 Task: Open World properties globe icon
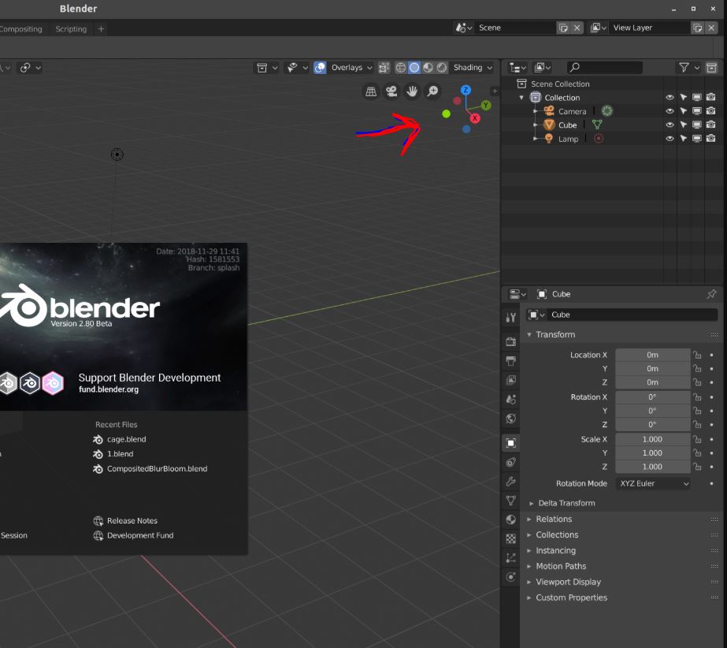(x=510, y=419)
